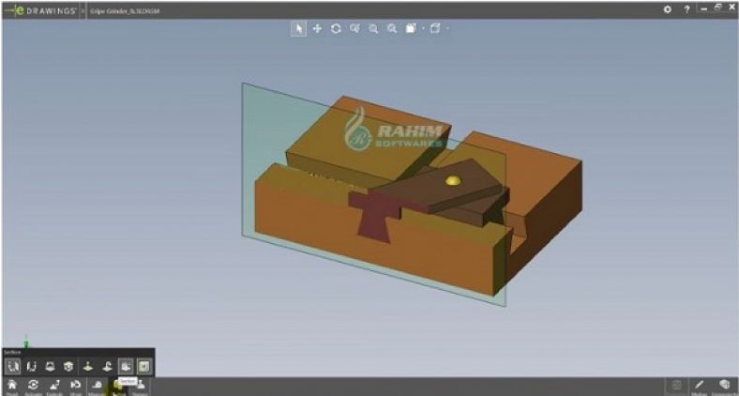
Task: Select the Gripe Grinder file tab
Action: tap(126, 11)
